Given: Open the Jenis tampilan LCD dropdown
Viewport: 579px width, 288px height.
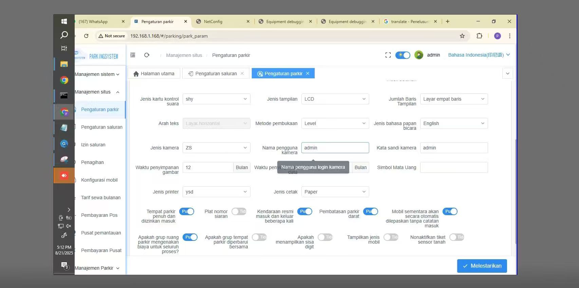Looking at the screenshot, I should 335,99.
